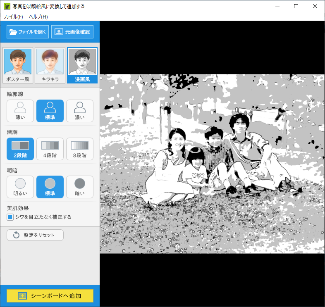Image resolution: width=325 pixels, height=307 pixels.
Task: Click the ファイルを開く button
Action: [x=28, y=32]
